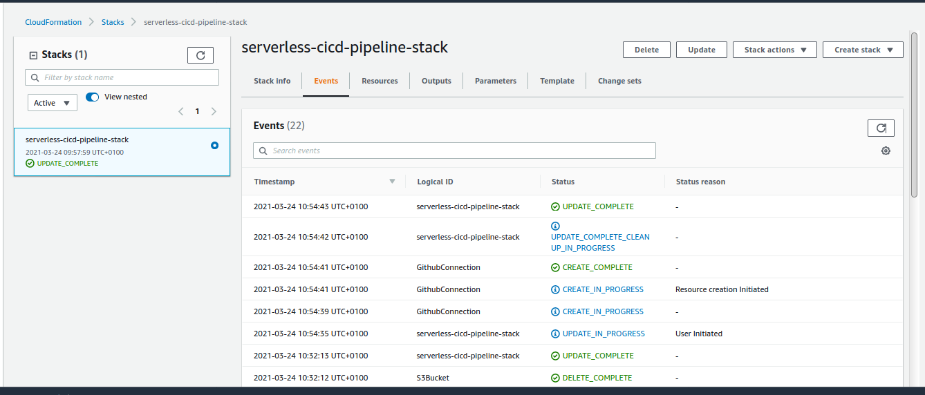The image size is (925, 395).
Task: Refresh the Events table
Action: [881, 128]
